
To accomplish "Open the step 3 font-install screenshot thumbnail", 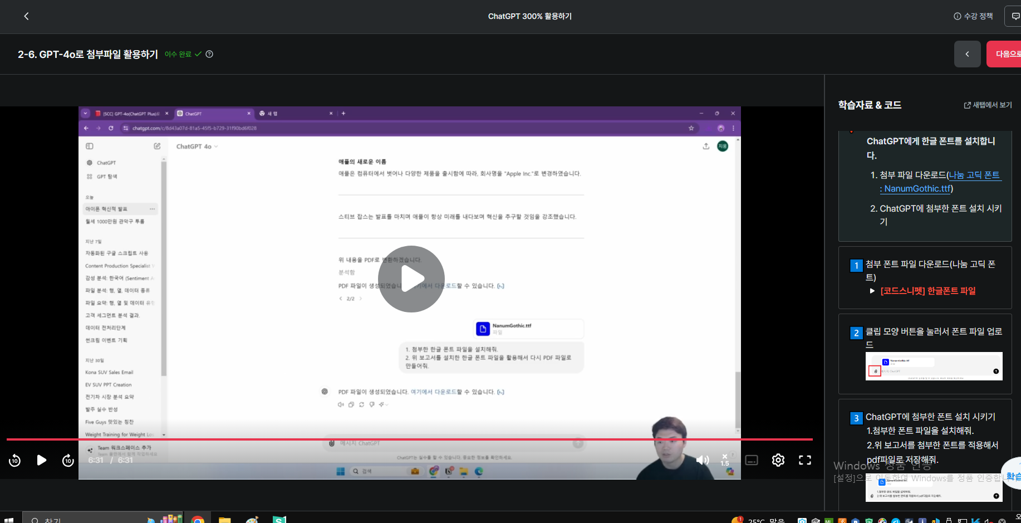I will 934,488.
